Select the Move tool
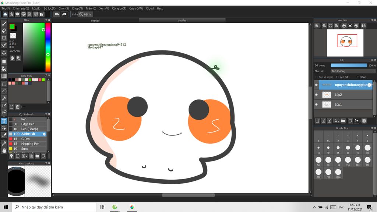This screenshot has width=377, height=212. 4,53
